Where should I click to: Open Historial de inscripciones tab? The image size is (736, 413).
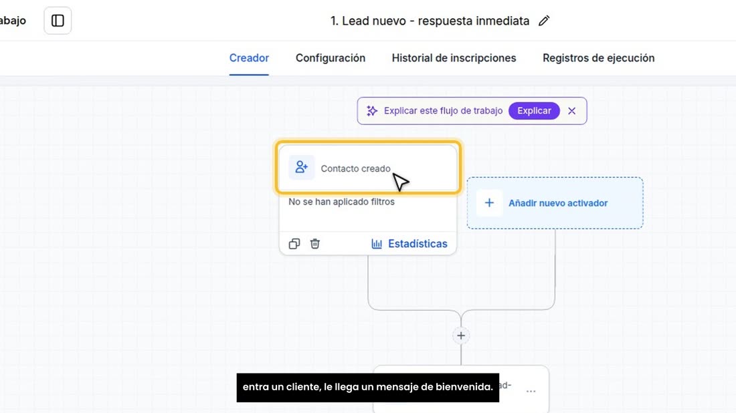point(454,58)
